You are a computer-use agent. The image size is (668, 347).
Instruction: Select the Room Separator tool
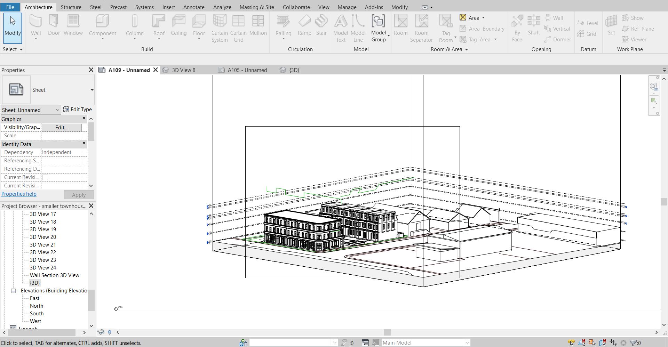(x=421, y=29)
